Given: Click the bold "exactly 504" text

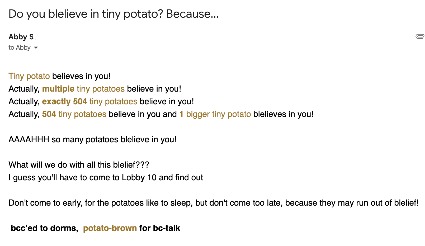Looking at the screenshot, I should 64,101.
